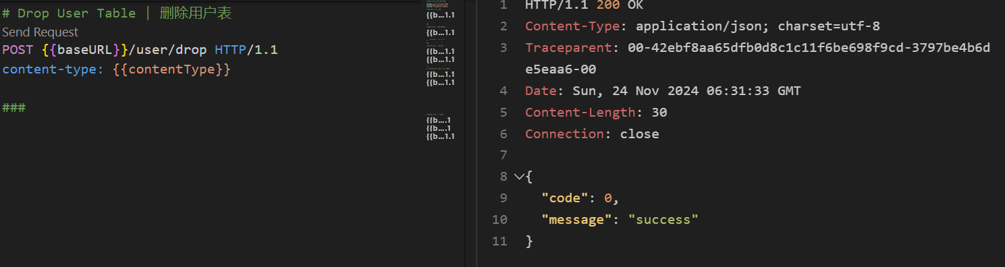Click the {{baseURL}} variable in request line
Image resolution: width=1005 pixels, height=267 pixels.
coord(84,50)
